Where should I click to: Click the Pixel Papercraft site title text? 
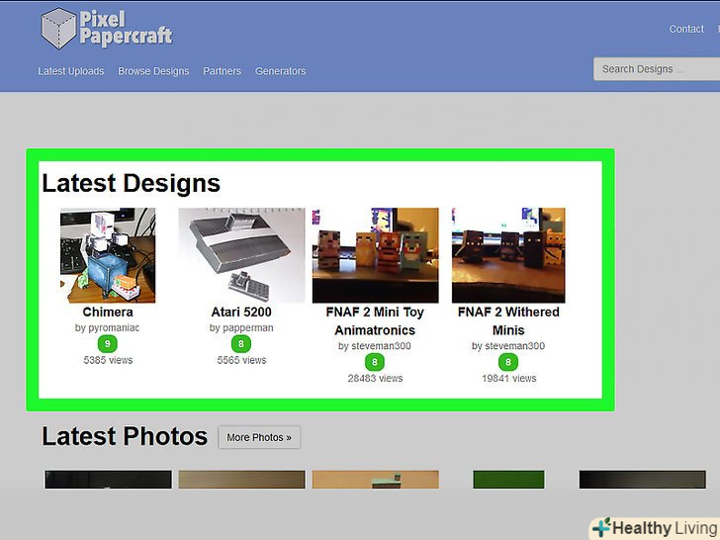(127, 28)
